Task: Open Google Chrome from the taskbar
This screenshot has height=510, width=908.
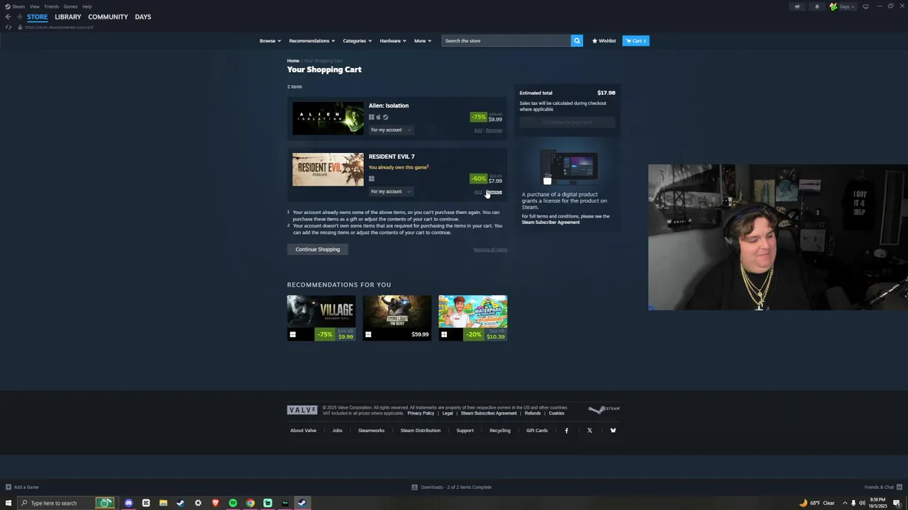Action: [250, 503]
